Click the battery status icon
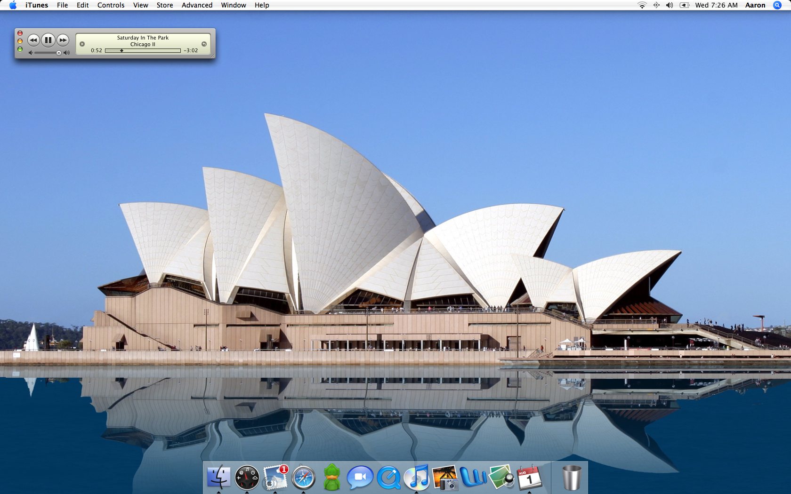Screen dimensions: 791x494 [684, 5]
